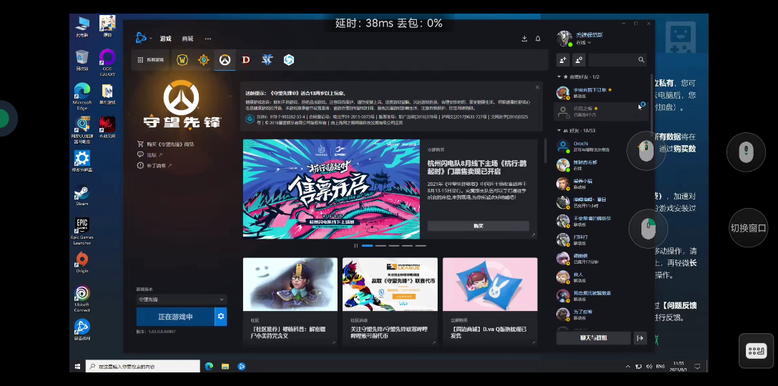This screenshot has height=386, width=778.
Task: Switch to the 游戏 (Games) tab
Action: click(165, 39)
